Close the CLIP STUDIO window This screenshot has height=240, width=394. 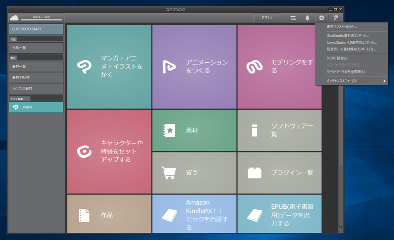(x=341, y=10)
